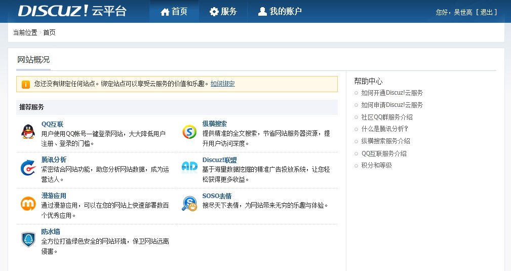Click the orange 漫游应用 icon
Image resolution: width=511 pixels, height=271 pixels.
tap(28, 204)
